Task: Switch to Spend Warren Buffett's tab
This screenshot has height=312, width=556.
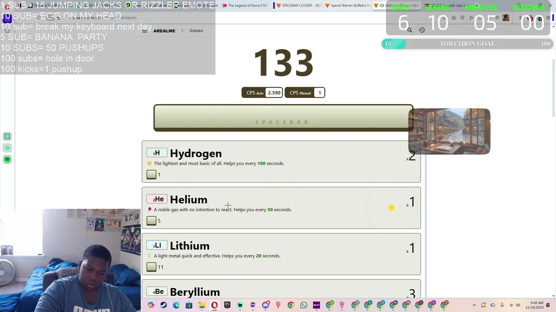Action: coord(348,6)
